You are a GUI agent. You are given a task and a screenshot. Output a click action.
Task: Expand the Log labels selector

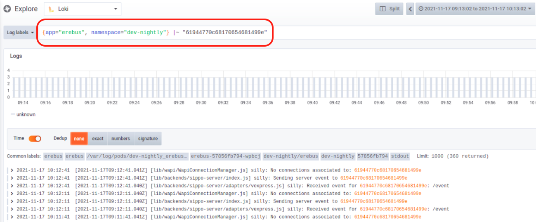pyautogui.click(x=20, y=33)
